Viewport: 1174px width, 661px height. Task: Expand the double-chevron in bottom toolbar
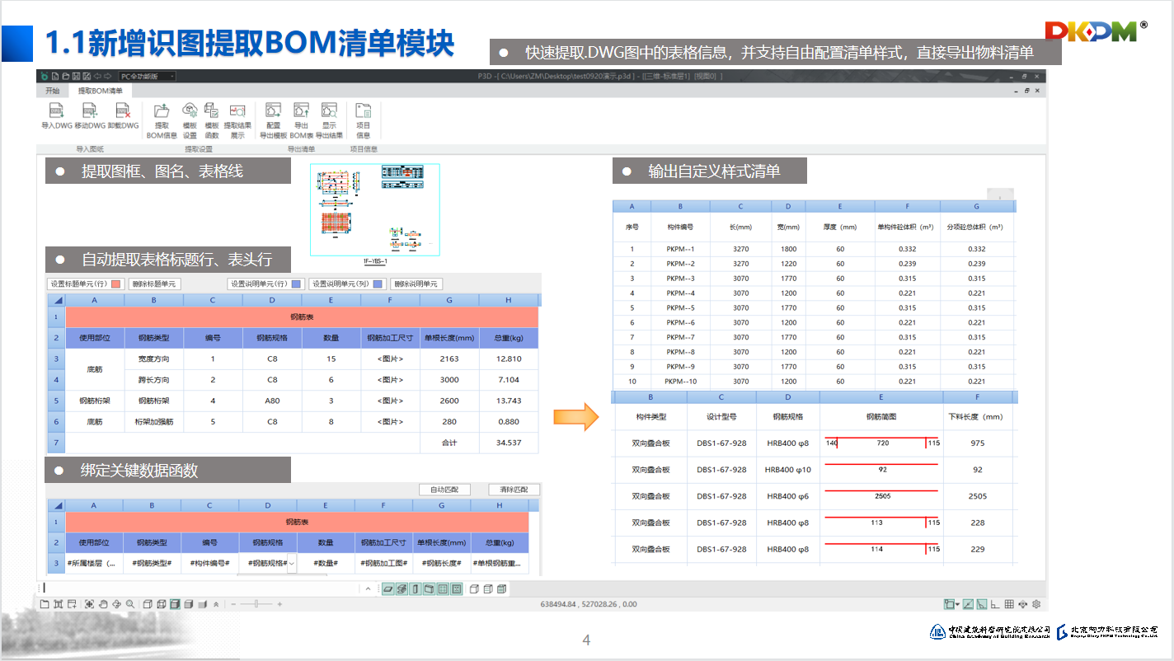(x=216, y=604)
